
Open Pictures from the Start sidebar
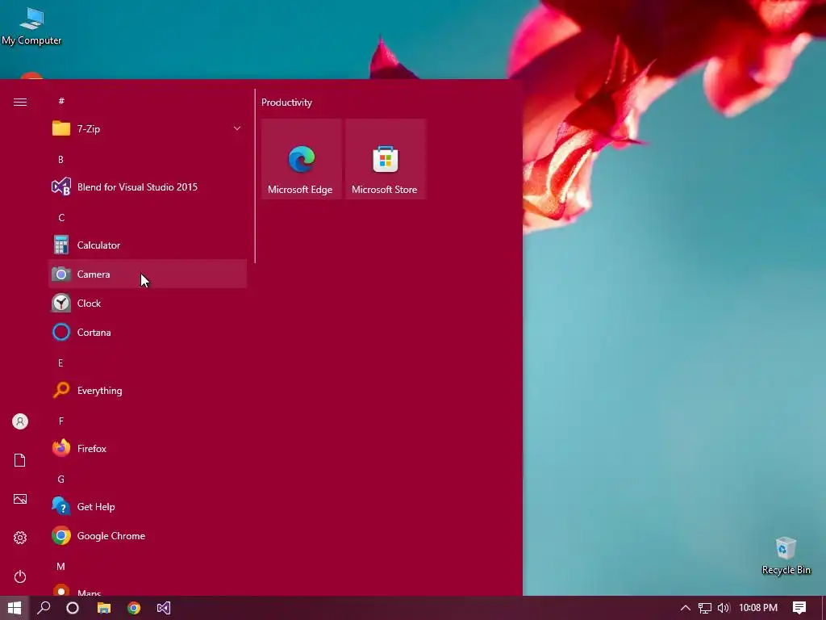pyautogui.click(x=20, y=499)
